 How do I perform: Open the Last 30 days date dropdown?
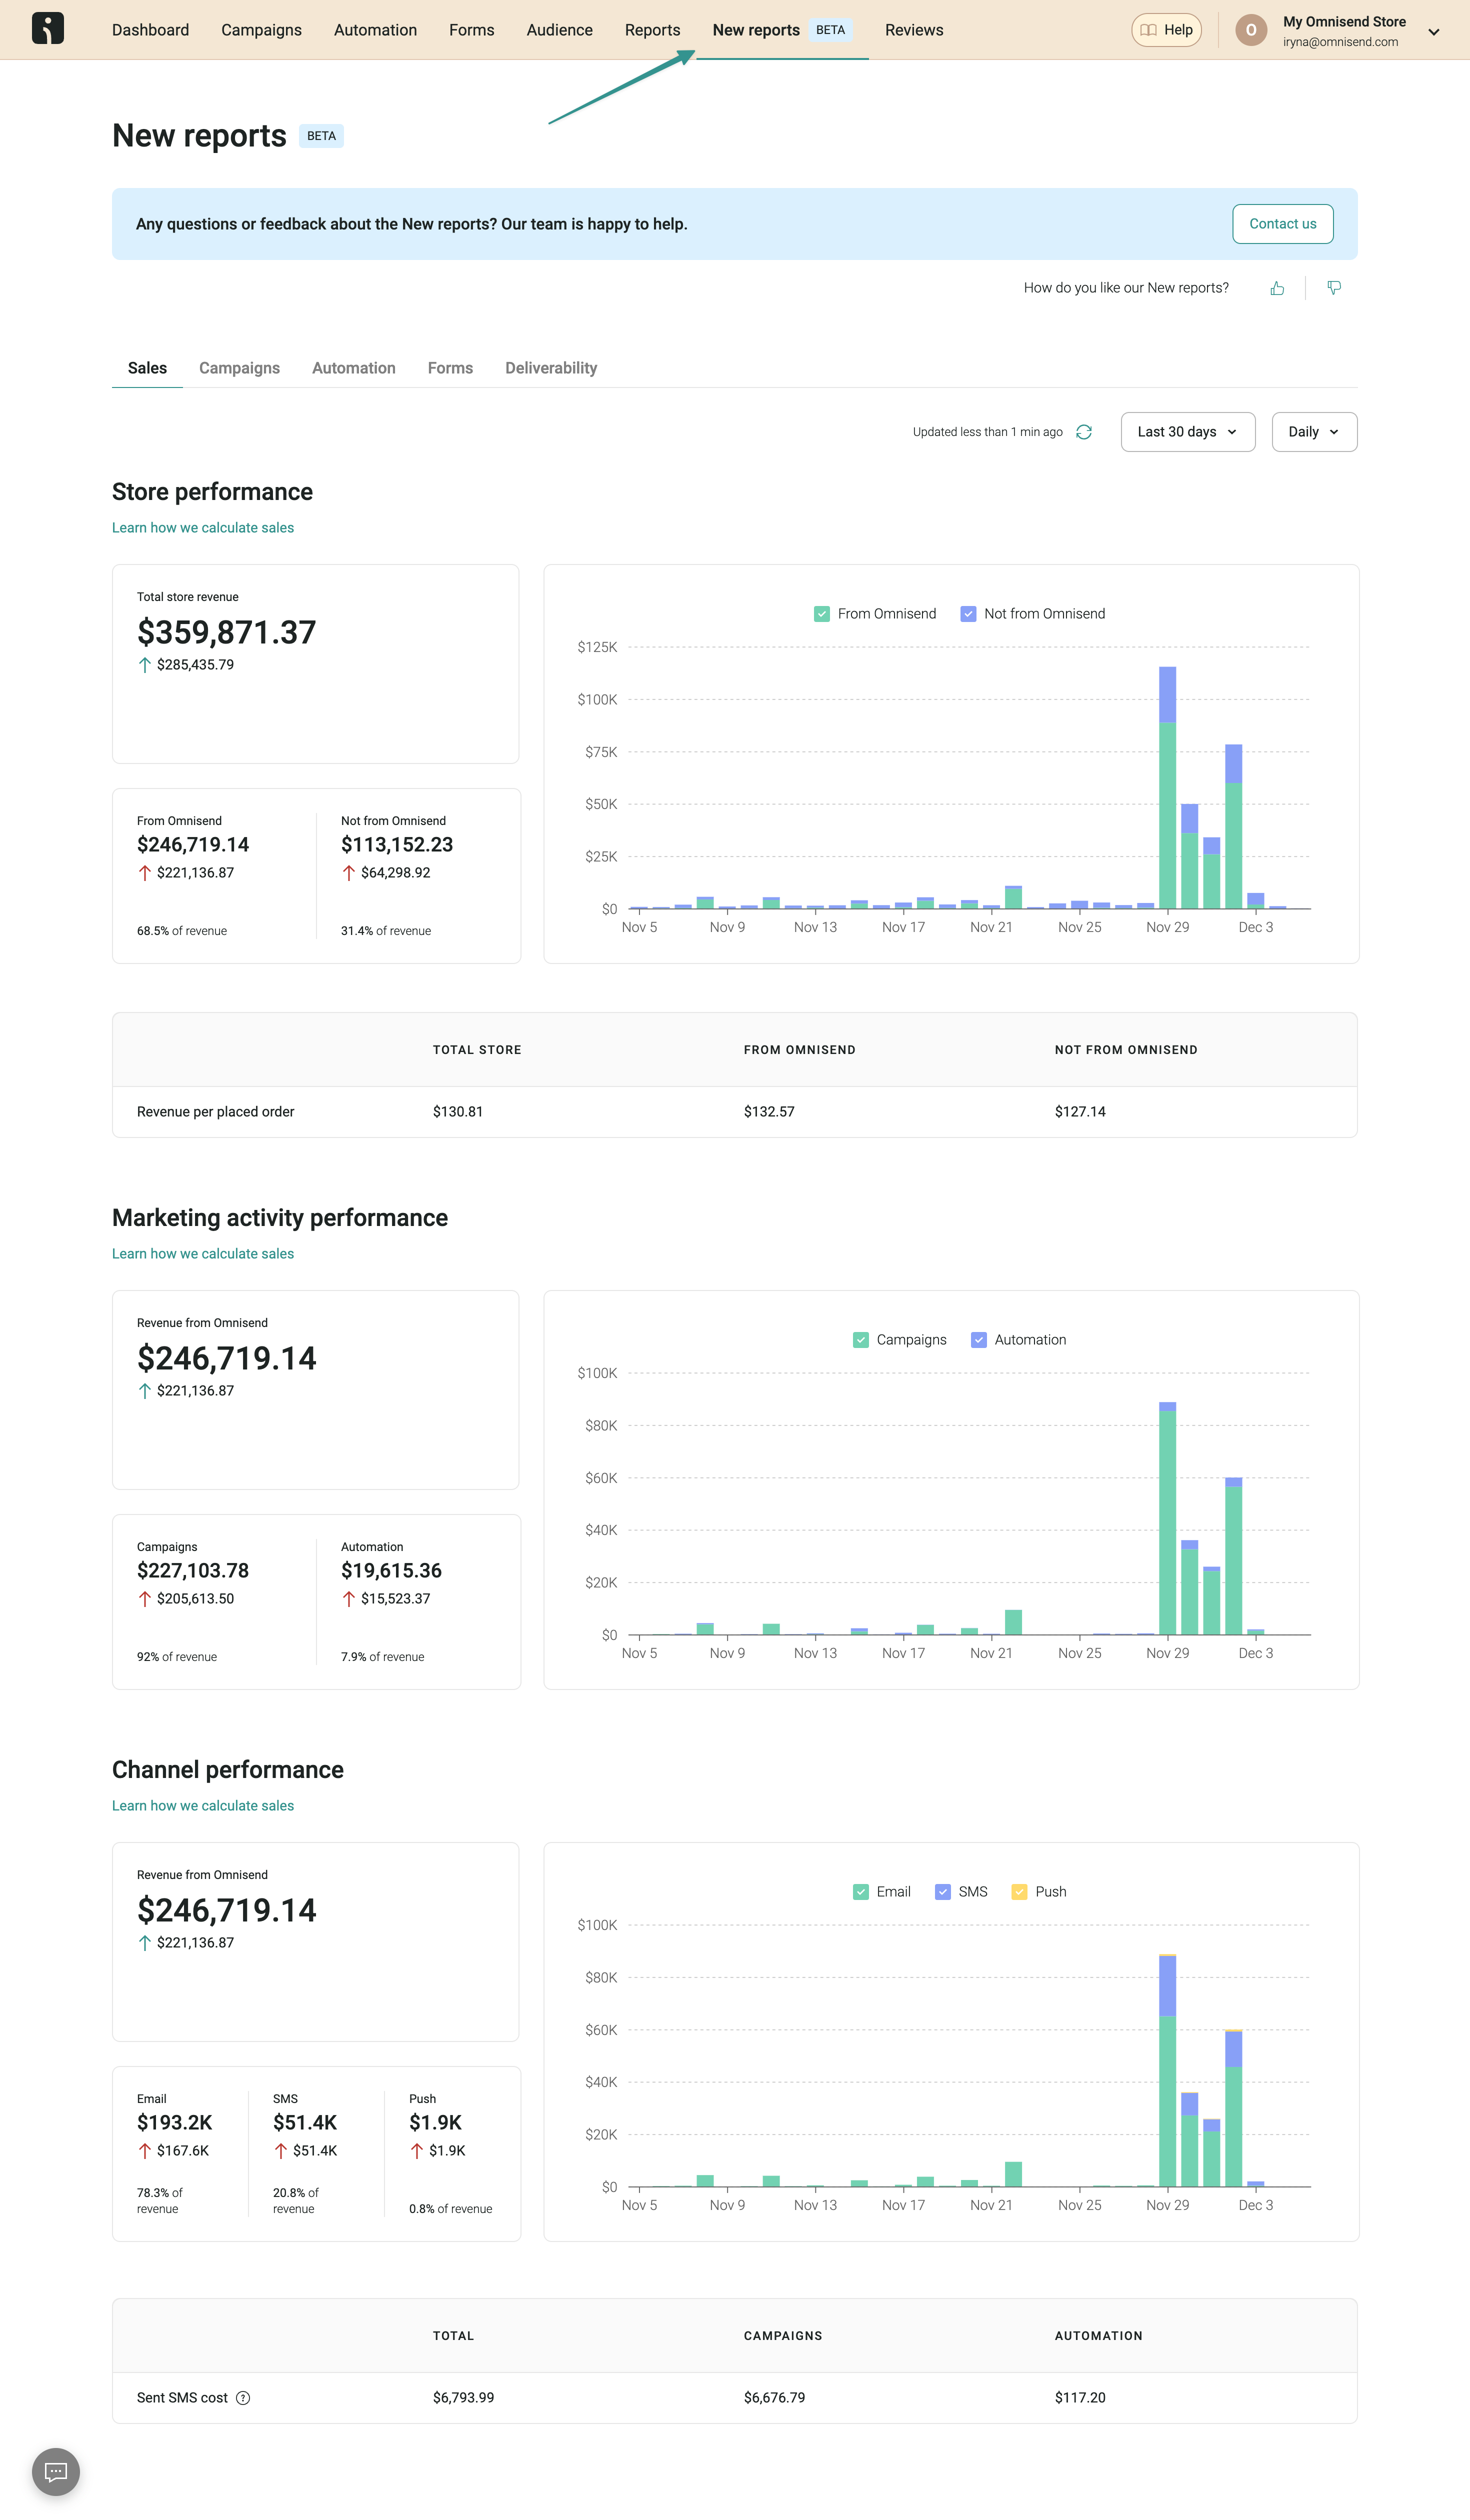point(1188,432)
